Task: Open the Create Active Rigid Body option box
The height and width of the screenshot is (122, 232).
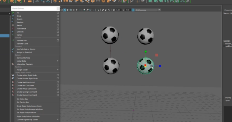Action: pos(58,75)
